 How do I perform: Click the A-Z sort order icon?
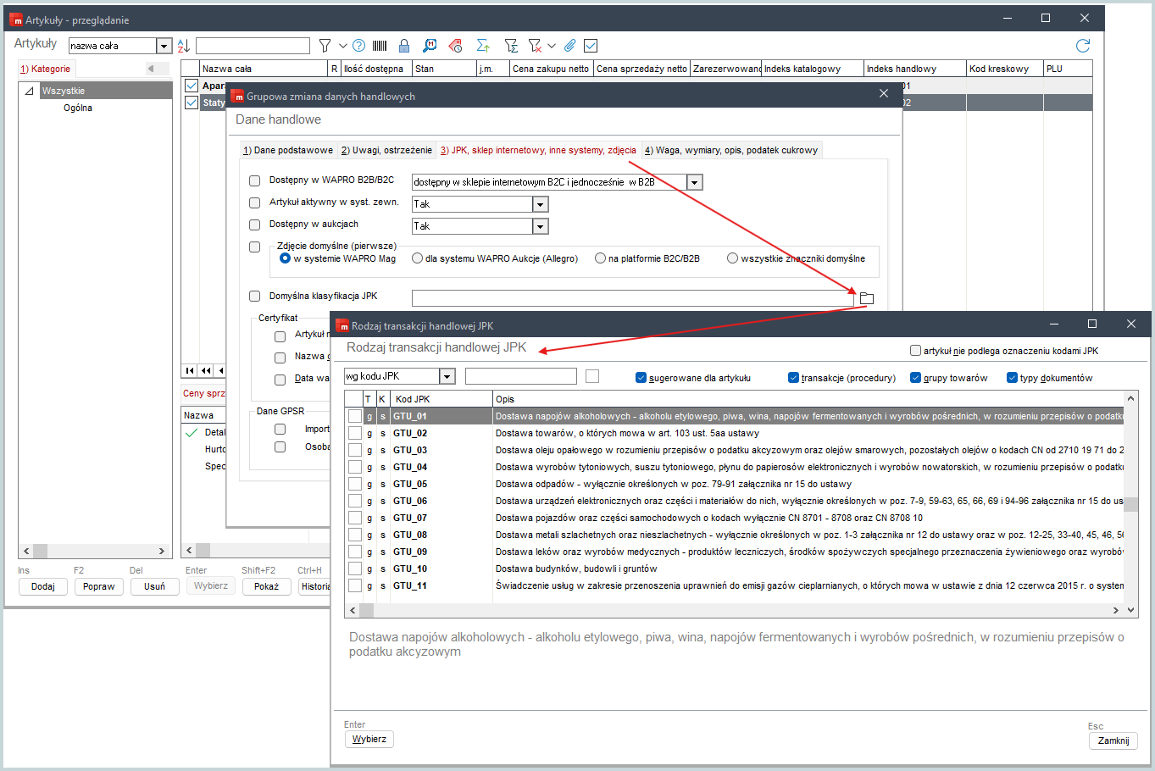coord(184,46)
